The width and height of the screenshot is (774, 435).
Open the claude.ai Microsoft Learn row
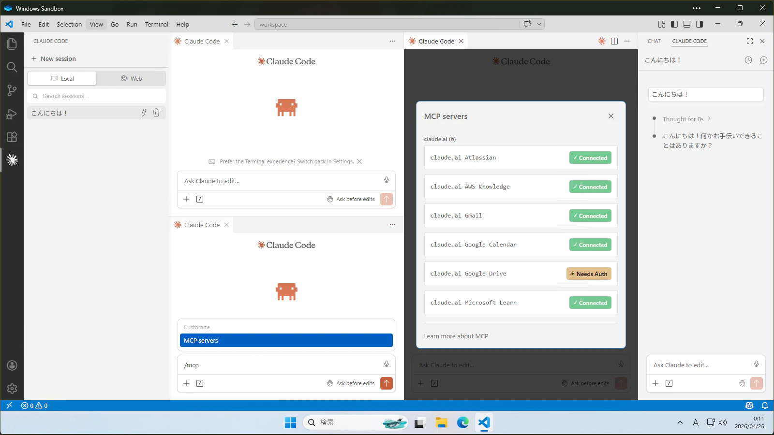point(521,303)
